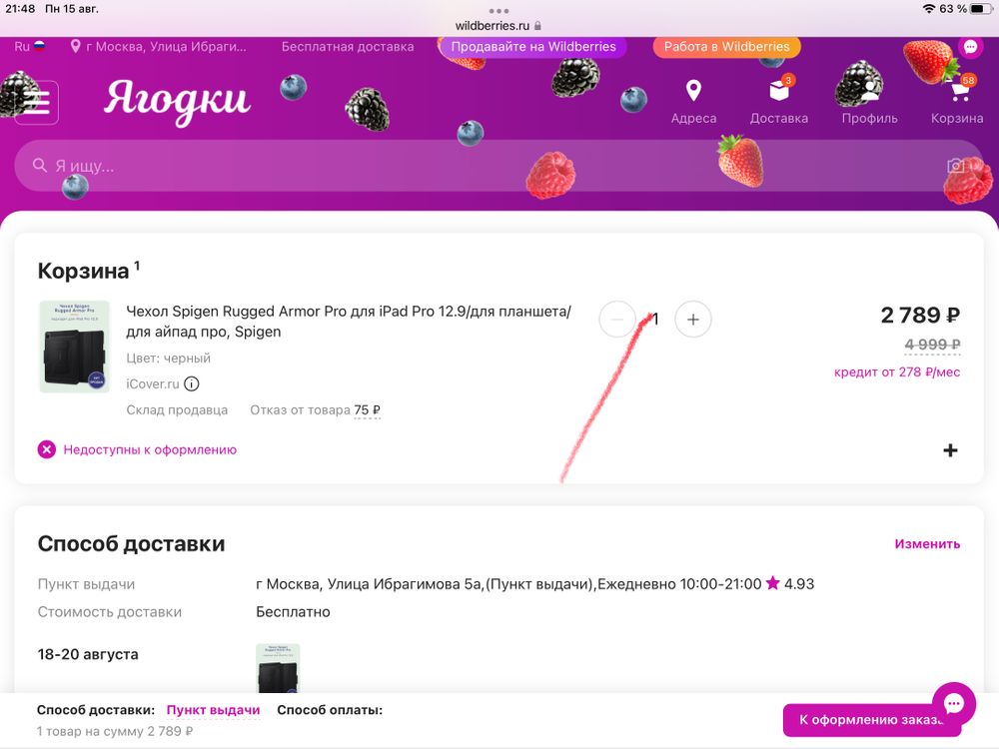This screenshot has width=999, height=749.
Task: Click Способ оплаты label in bottom bar
Action: (x=330, y=710)
